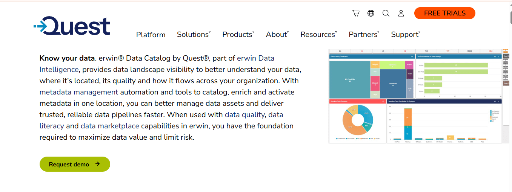Expand the Solutions dropdown menu
The width and height of the screenshot is (512, 192).
194,34
